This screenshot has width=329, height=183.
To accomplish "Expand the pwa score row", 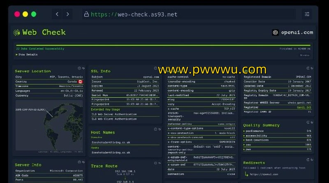I will tap(277, 149).
